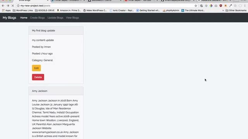Go back to previous page
The width and height of the screenshot is (248, 139).
pos(3,6)
